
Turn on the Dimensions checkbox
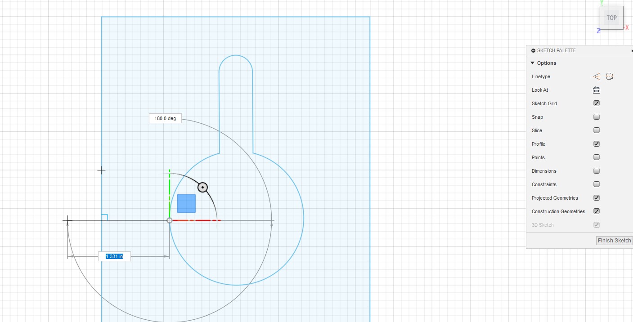coord(597,171)
